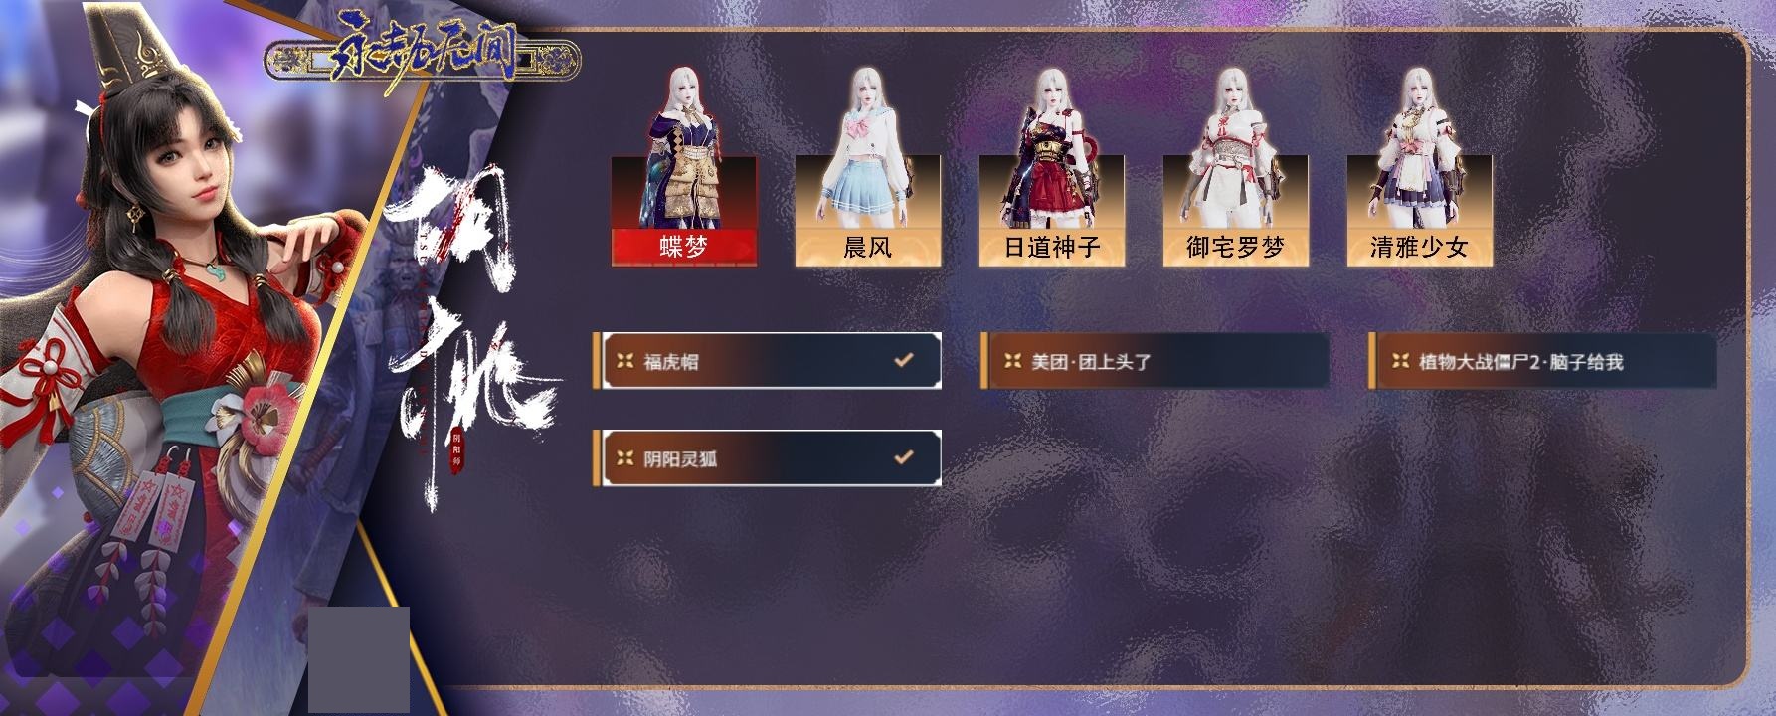1776x716 pixels.
Task: Click the flower icon beside 阴阳灵狐
Action: coord(624,458)
